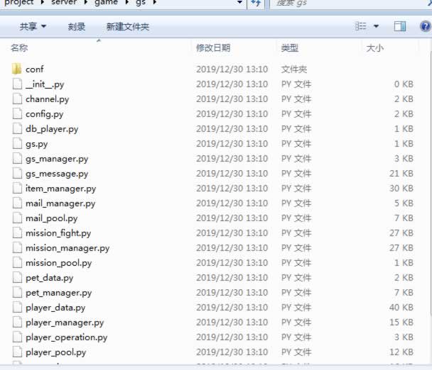Click the refresh button beside address bar
This screenshot has width=432, height=370.
256,4
